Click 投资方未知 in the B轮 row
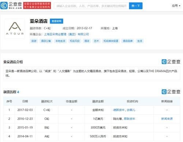Image resolution: width=183 pixels, height=142 pixels. pos(120,128)
